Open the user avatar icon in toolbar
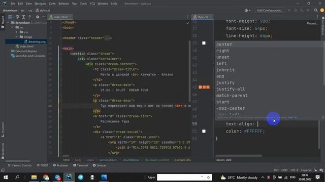The image size is (325, 182). [322, 10]
